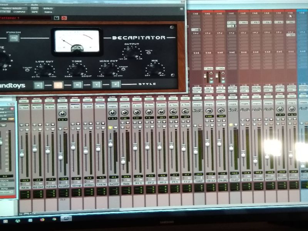Click the Safe button in plugin header
The width and height of the screenshot is (308, 231).
click(x=35, y=12)
